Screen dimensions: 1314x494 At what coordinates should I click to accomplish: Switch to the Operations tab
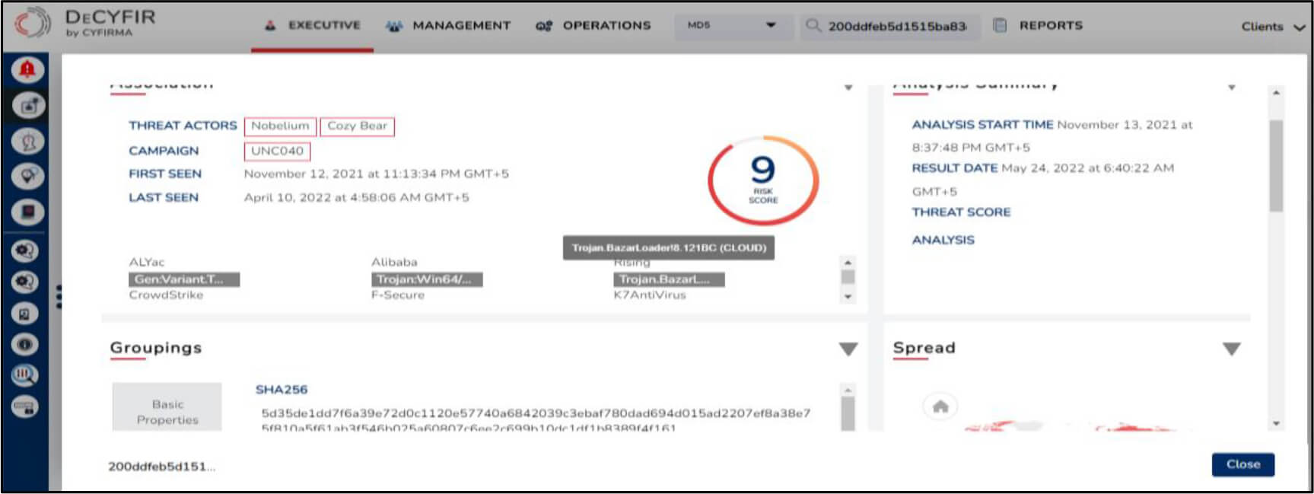point(593,25)
